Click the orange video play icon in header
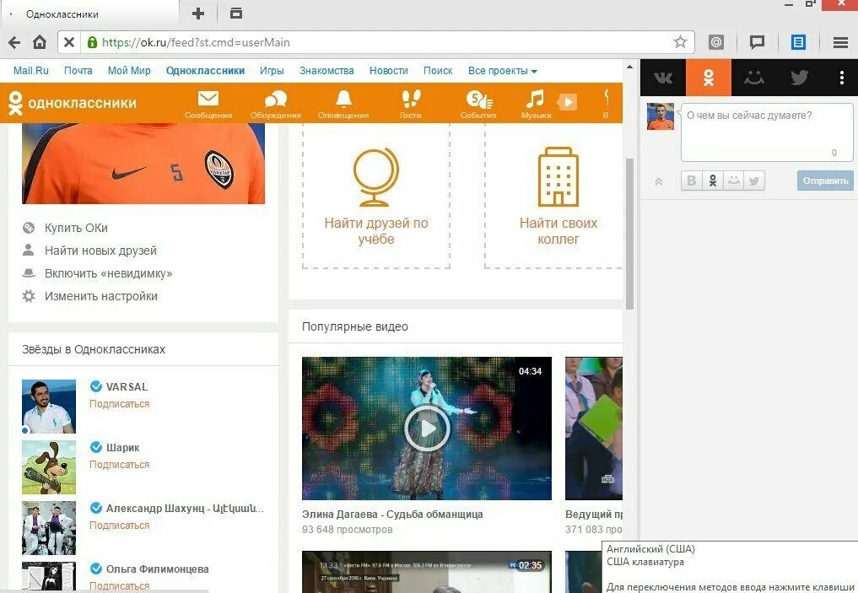The image size is (858, 593). (568, 102)
